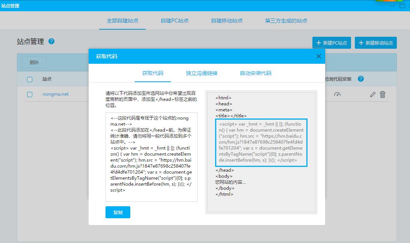Click the 新建PC站点 button
410x243 pixels.
332,42
